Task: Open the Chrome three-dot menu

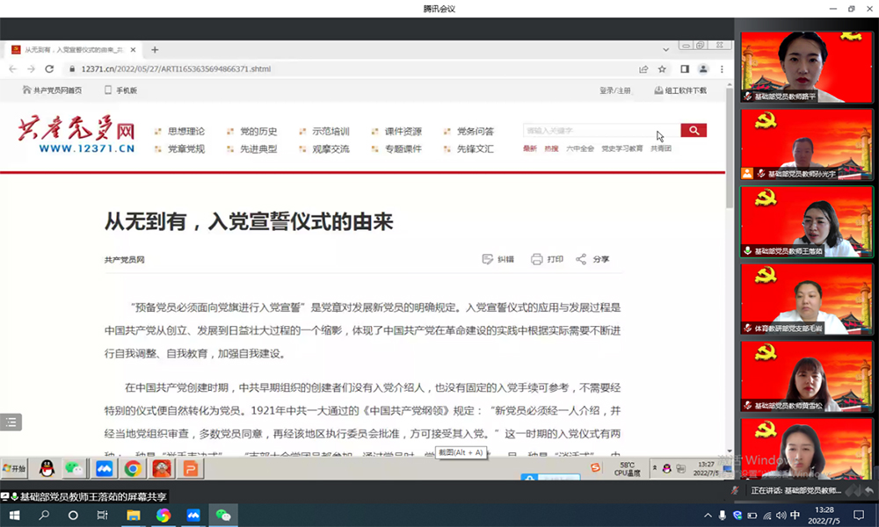Action: (x=720, y=69)
